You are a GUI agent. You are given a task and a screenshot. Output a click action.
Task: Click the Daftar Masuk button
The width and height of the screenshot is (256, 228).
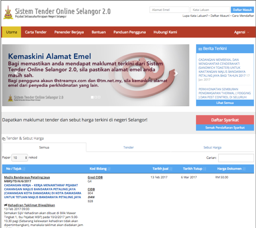(x=242, y=10)
